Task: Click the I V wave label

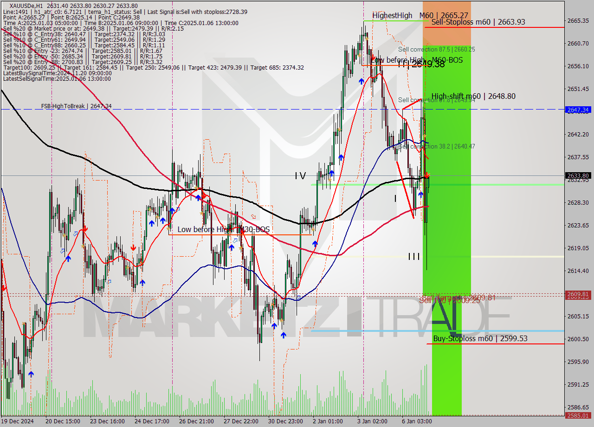Action: 300,175
